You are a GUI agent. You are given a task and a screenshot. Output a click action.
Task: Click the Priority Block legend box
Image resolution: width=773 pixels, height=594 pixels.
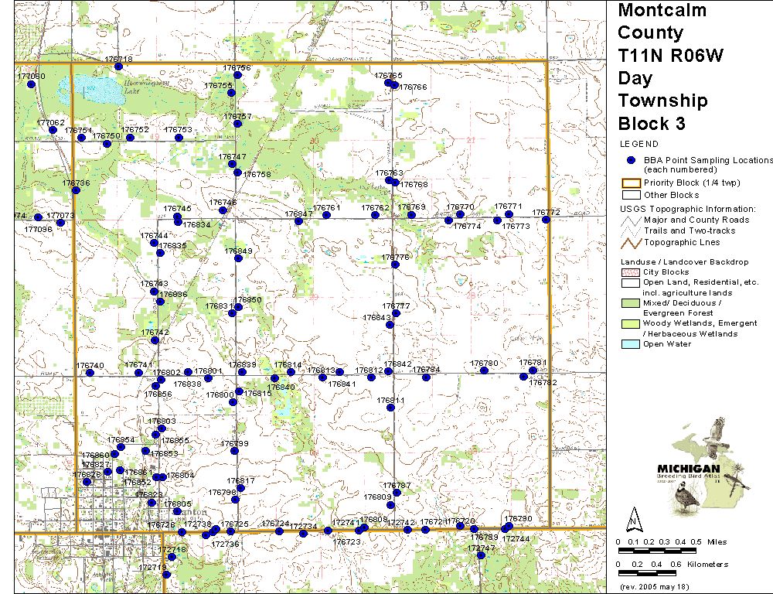(632, 183)
